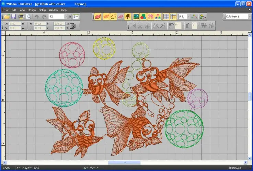Click the measure tool icon beside U.S.
The image size is (253, 171).
[x=194, y=16]
